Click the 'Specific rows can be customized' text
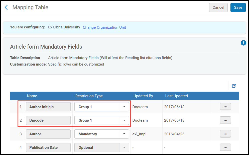 pyautogui.click(x=76, y=64)
